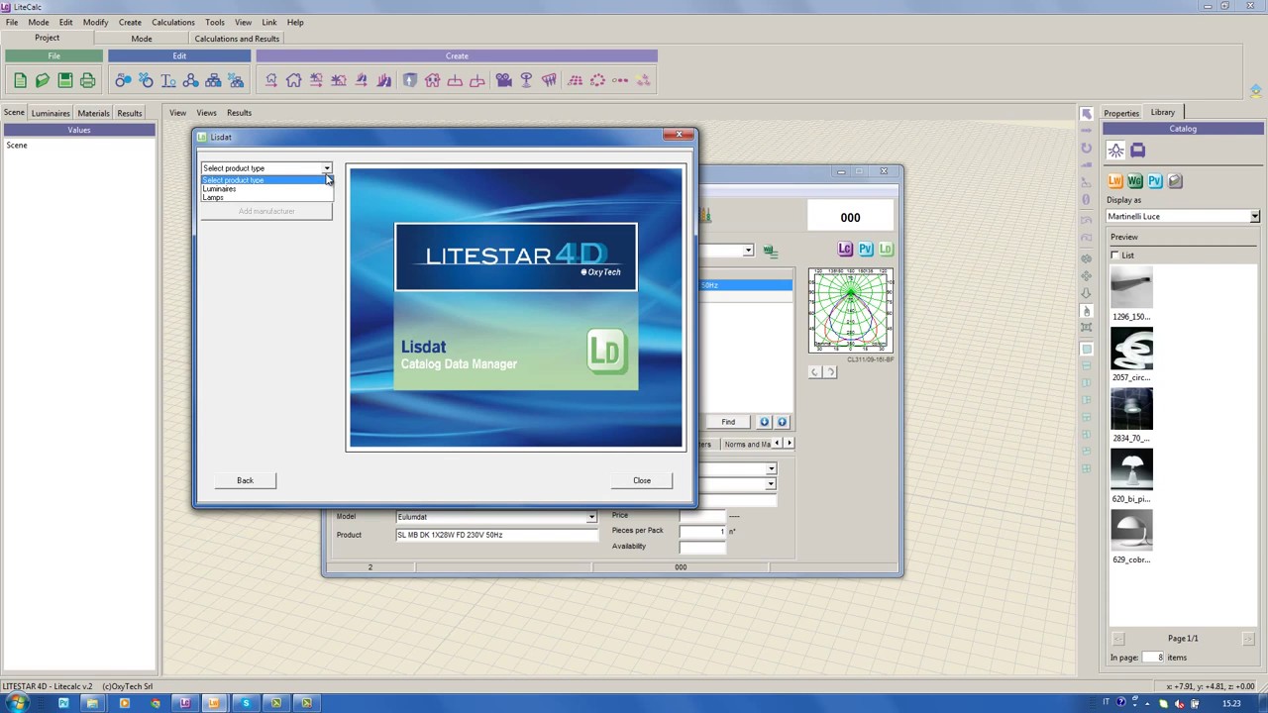
Task: Click the down arrow icon next to Find
Action: 764,422
